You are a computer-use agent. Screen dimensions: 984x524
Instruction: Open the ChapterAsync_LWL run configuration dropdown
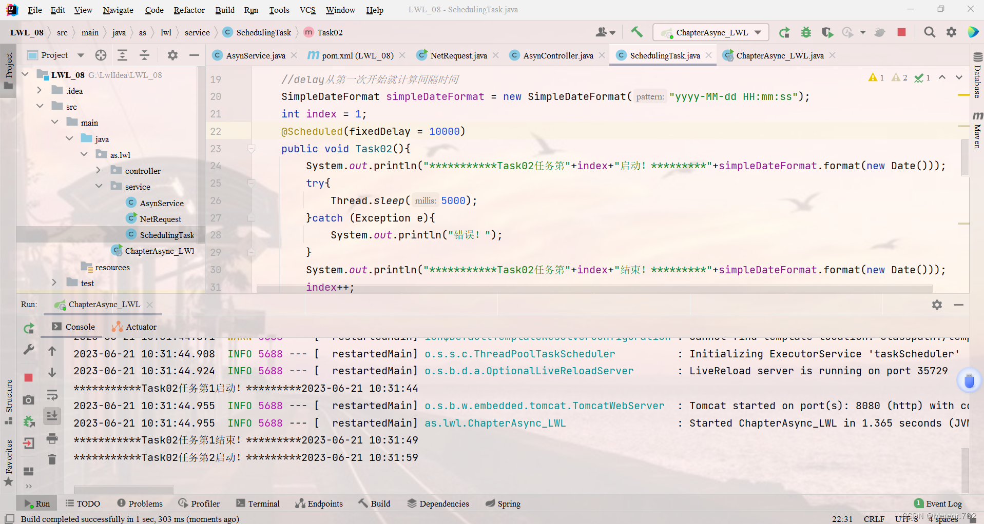click(757, 32)
